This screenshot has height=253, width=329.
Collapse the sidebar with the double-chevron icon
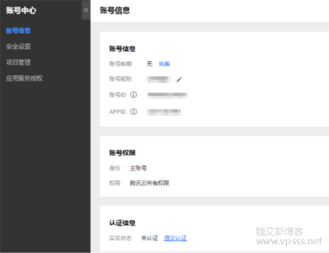click(86, 10)
